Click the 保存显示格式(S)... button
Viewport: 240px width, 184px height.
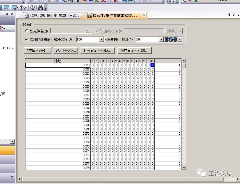click(134, 50)
